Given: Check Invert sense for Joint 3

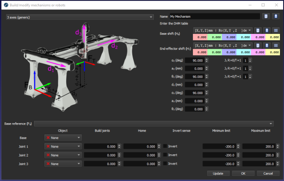Looking at the screenshot, I should tap(165, 163).
